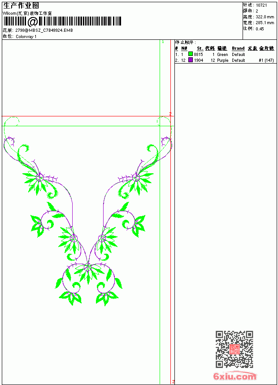
Task: Click thread code '8815' in row 1
Action: (198, 55)
